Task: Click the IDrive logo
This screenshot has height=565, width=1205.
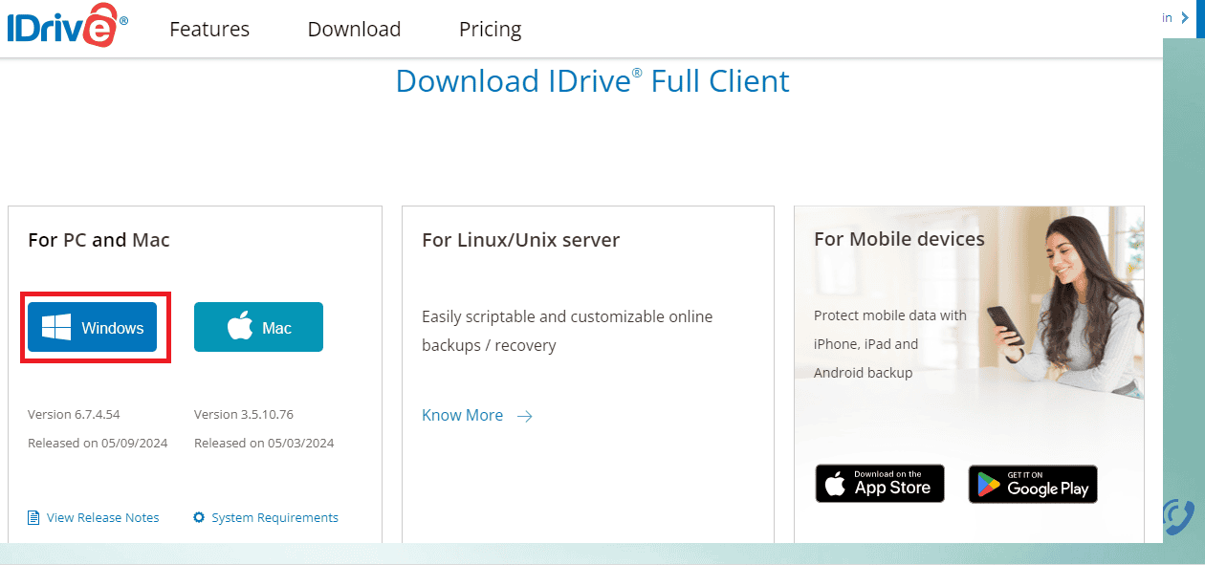Action: (67, 29)
